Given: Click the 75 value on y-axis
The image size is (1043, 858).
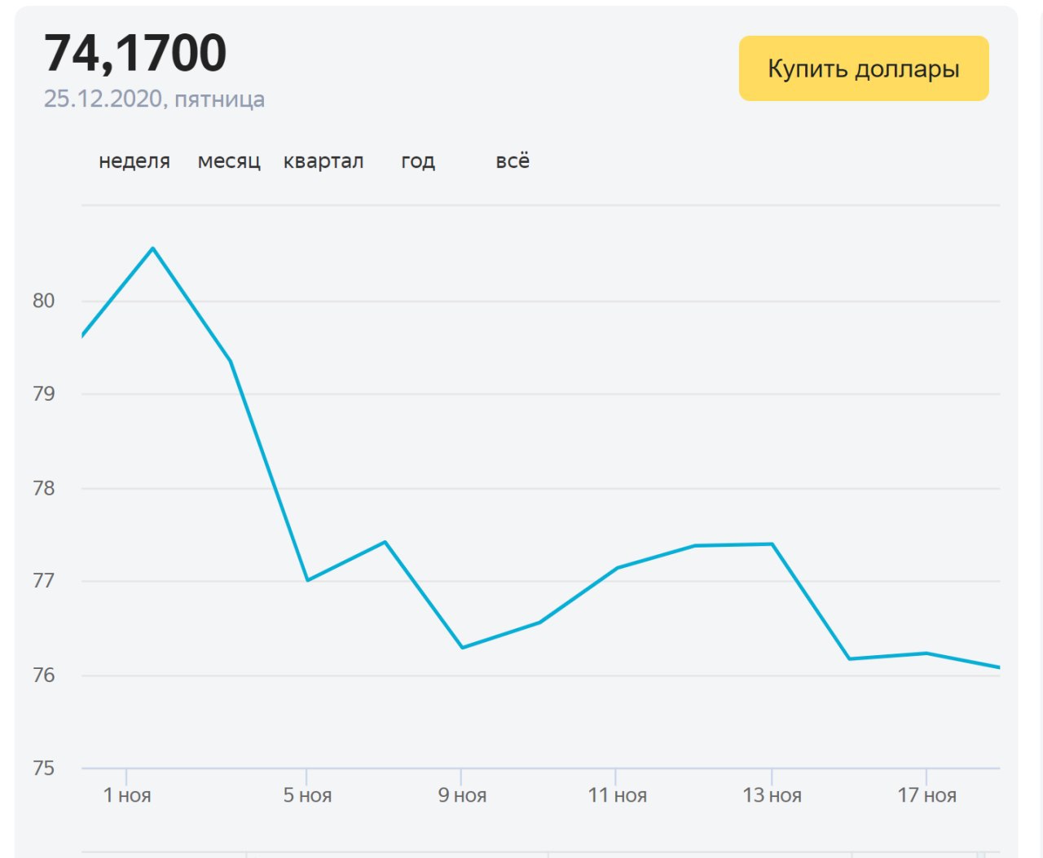Looking at the screenshot, I should pos(44,768).
